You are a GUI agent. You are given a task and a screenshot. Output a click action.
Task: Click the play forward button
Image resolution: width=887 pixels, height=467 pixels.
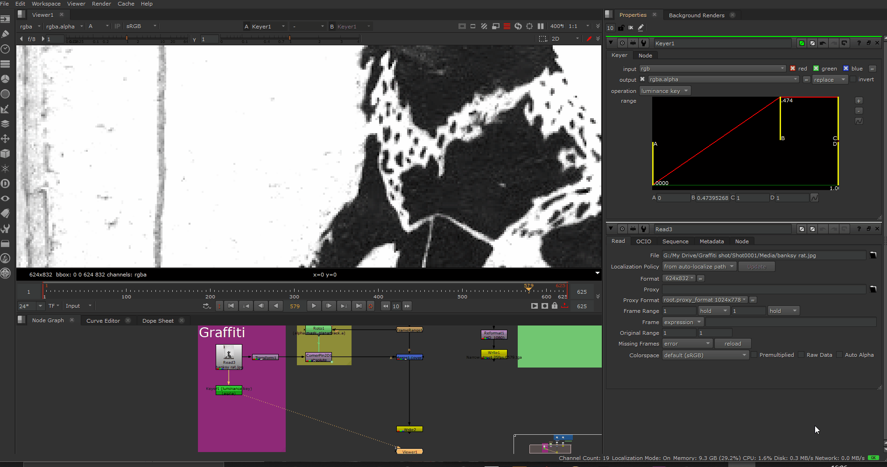coord(314,306)
